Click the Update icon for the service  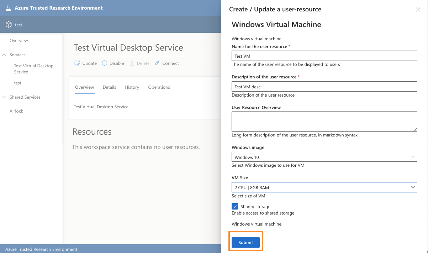77,63
